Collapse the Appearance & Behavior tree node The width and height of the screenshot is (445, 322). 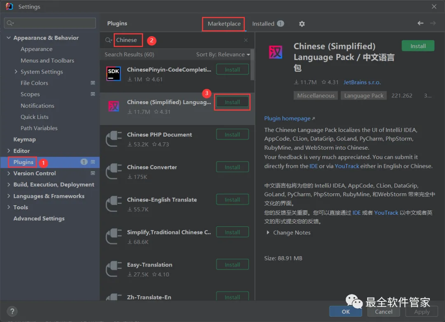(x=9, y=38)
